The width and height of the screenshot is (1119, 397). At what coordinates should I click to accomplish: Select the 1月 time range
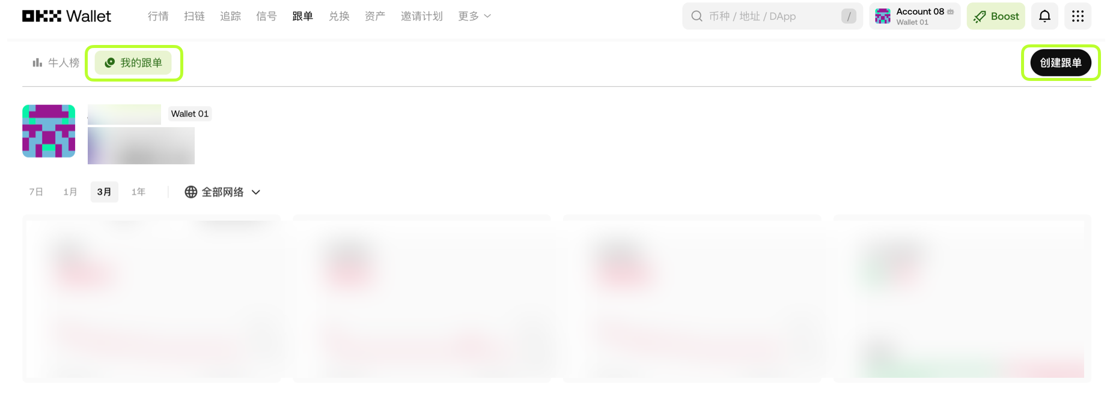point(70,192)
